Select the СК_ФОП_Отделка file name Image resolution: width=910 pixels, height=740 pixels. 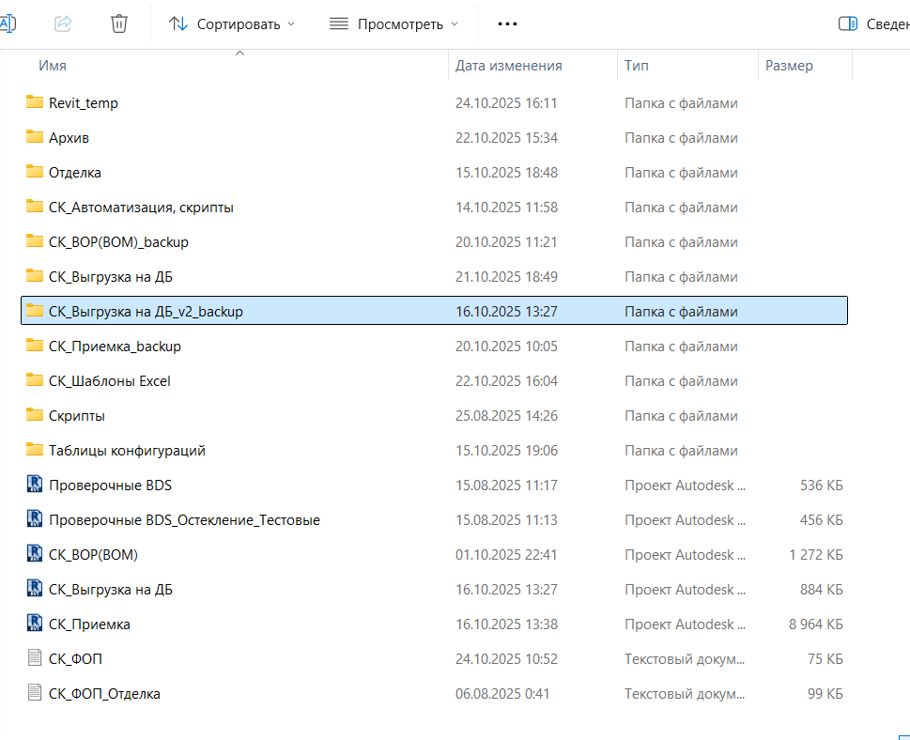pyautogui.click(x=104, y=694)
